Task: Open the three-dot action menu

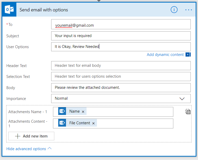Action: tap(189, 10)
